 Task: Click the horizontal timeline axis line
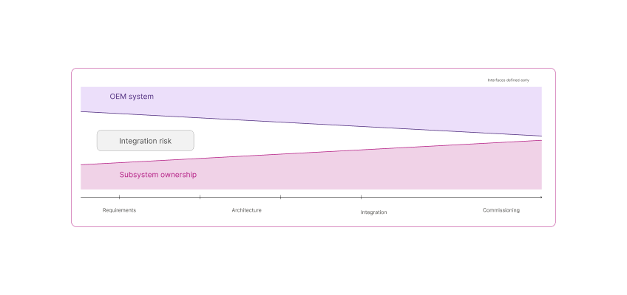[x=311, y=198]
